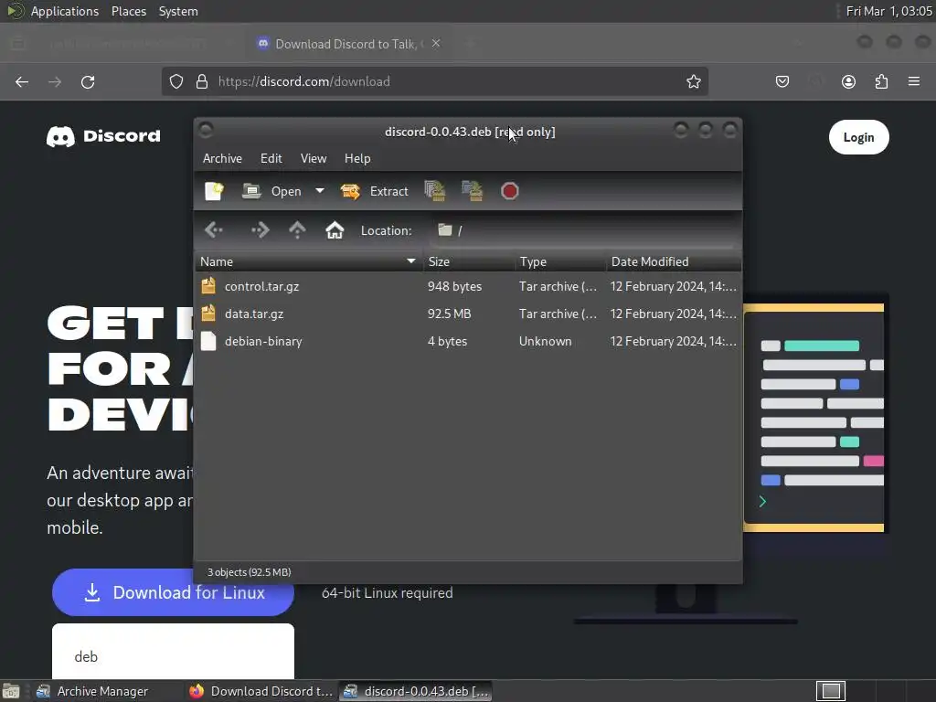Click Firefox back arrow button

22,81
